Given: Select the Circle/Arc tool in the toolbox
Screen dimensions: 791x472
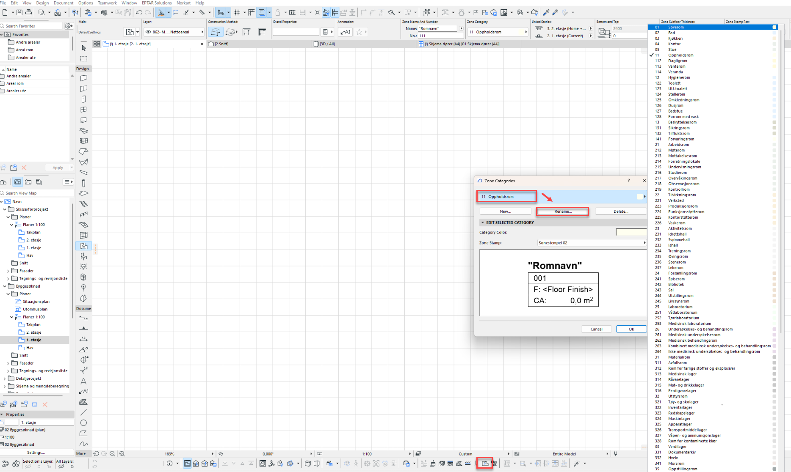Looking at the screenshot, I should pyautogui.click(x=83, y=423).
